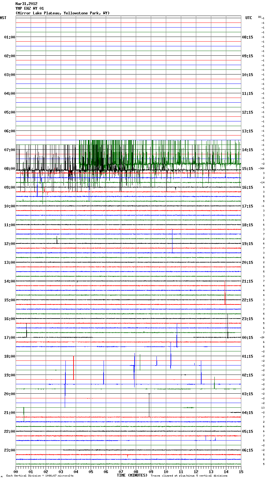Click the UTC time label '12:15'
The height and width of the screenshot is (480, 266).
pos(248,112)
